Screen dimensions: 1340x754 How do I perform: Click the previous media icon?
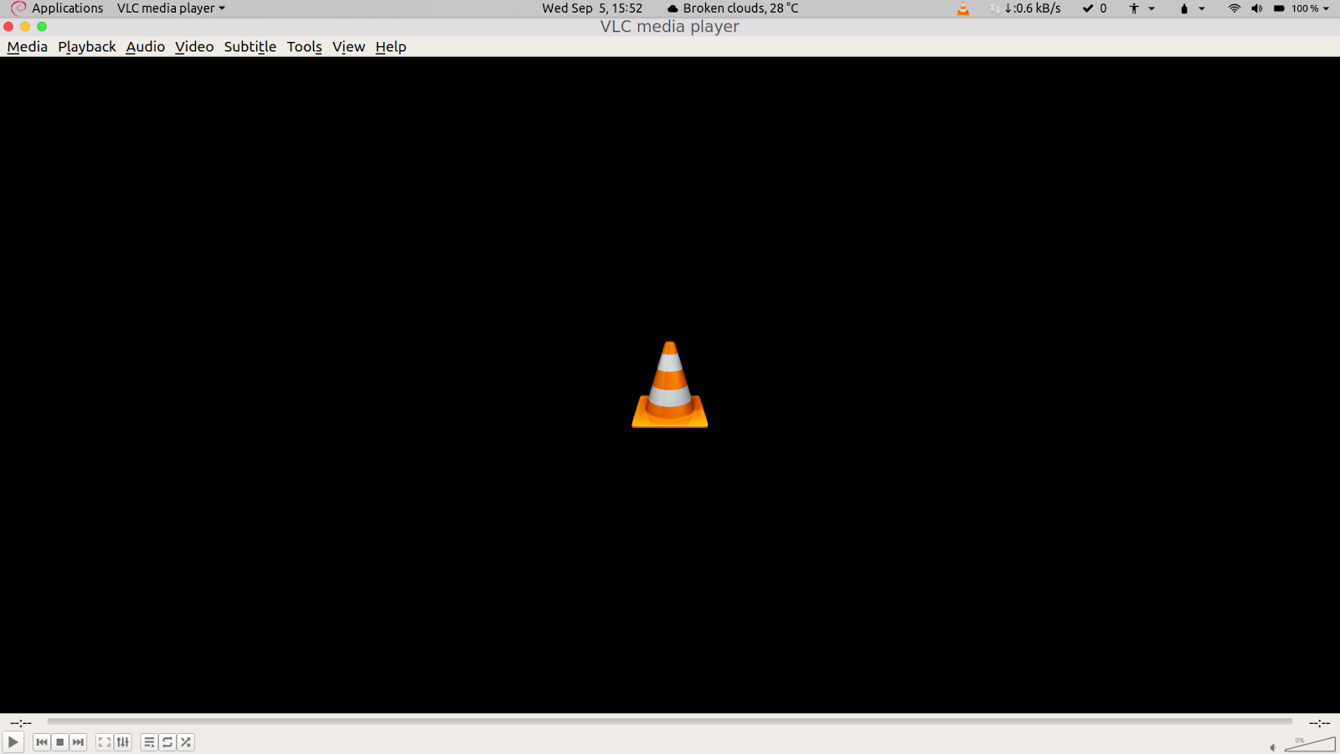point(41,742)
